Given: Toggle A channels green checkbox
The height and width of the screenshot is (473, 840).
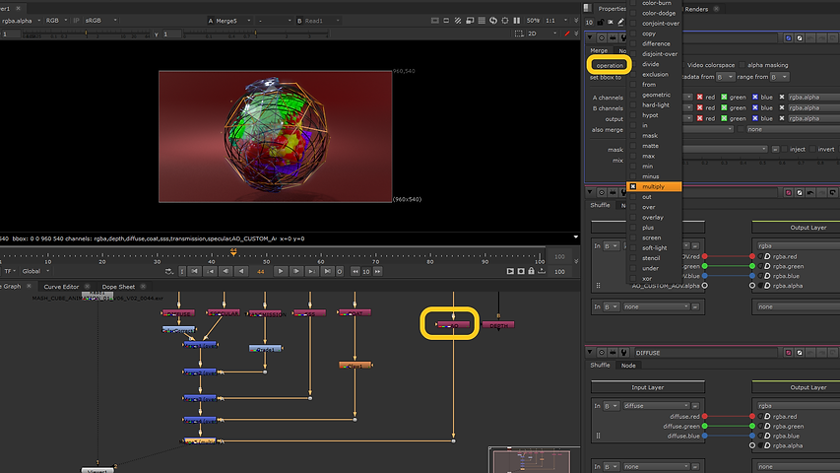Looking at the screenshot, I should click(724, 98).
